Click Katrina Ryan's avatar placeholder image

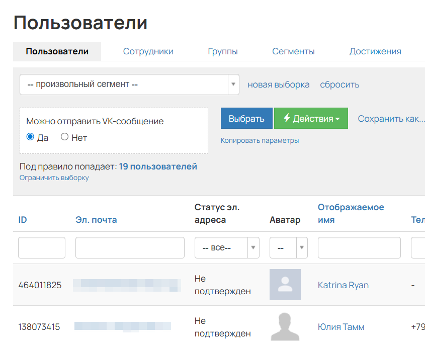coord(285,285)
